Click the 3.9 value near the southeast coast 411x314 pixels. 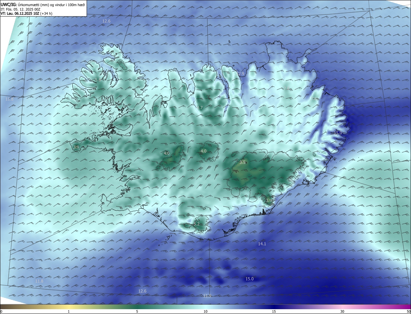pos(269,200)
